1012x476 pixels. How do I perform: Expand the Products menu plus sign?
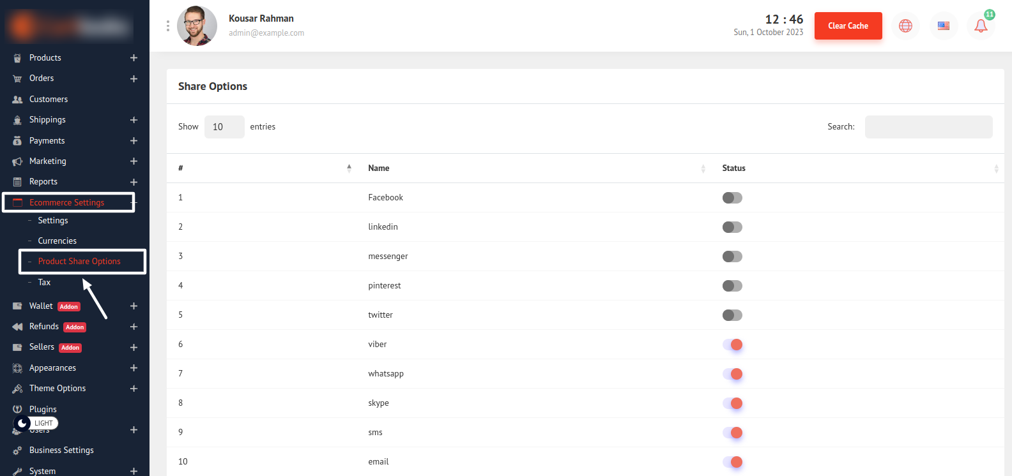point(134,58)
